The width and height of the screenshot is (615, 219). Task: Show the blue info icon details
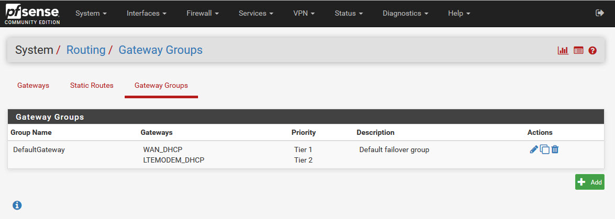[17, 205]
